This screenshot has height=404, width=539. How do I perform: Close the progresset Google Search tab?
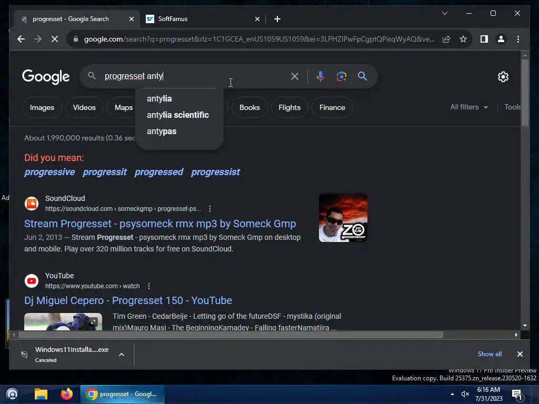coord(131,19)
